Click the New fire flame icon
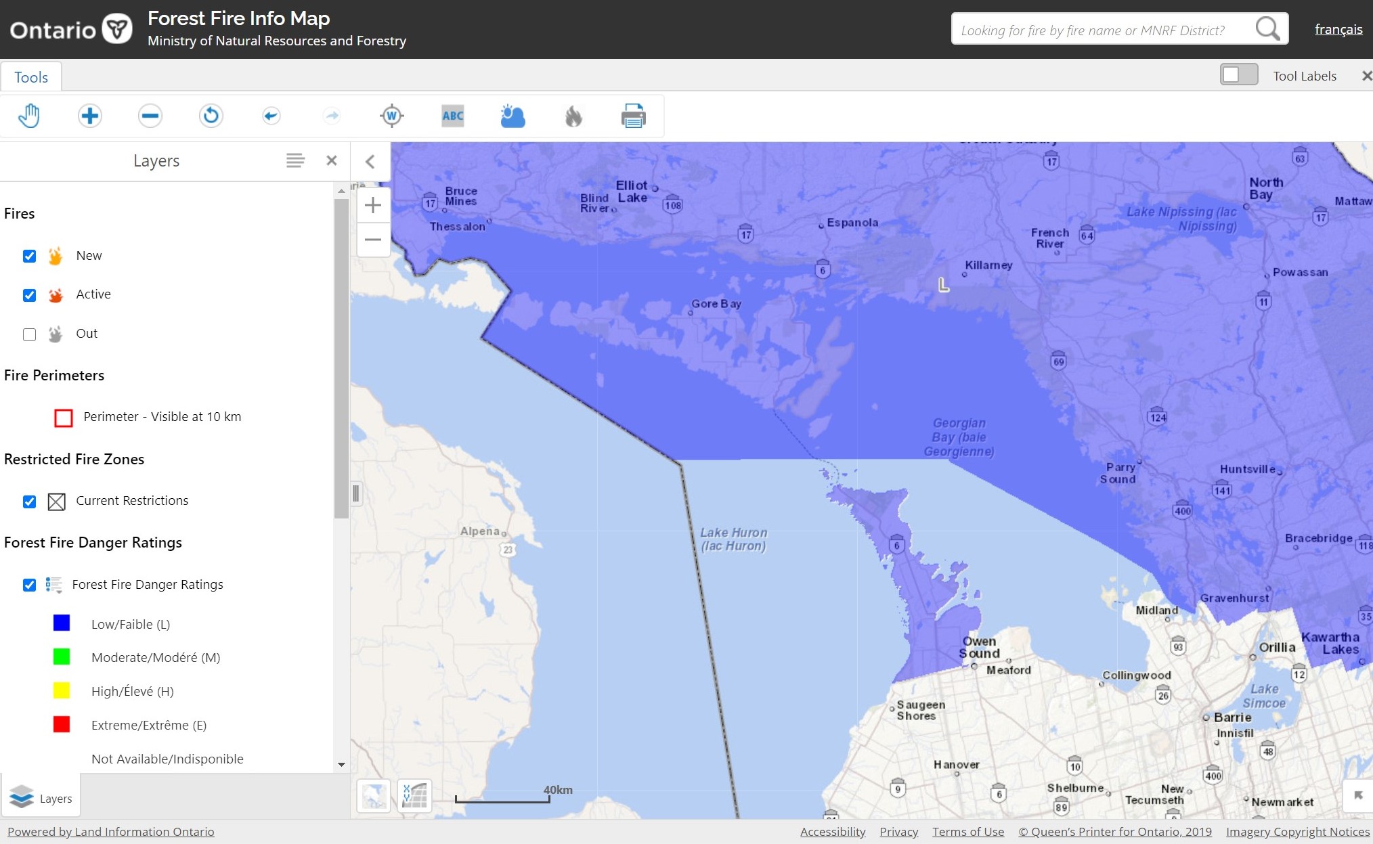Image resolution: width=1373 pixels, height=844 pixels. point(56,256)
